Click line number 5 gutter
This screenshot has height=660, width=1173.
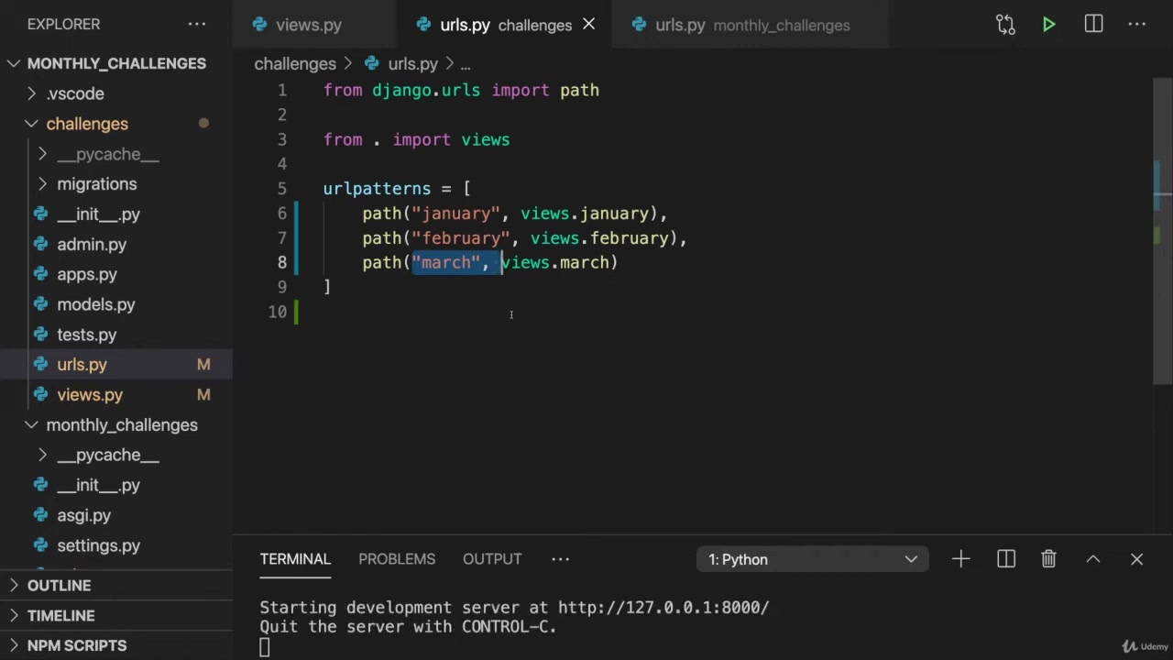(x=281, y=189)
